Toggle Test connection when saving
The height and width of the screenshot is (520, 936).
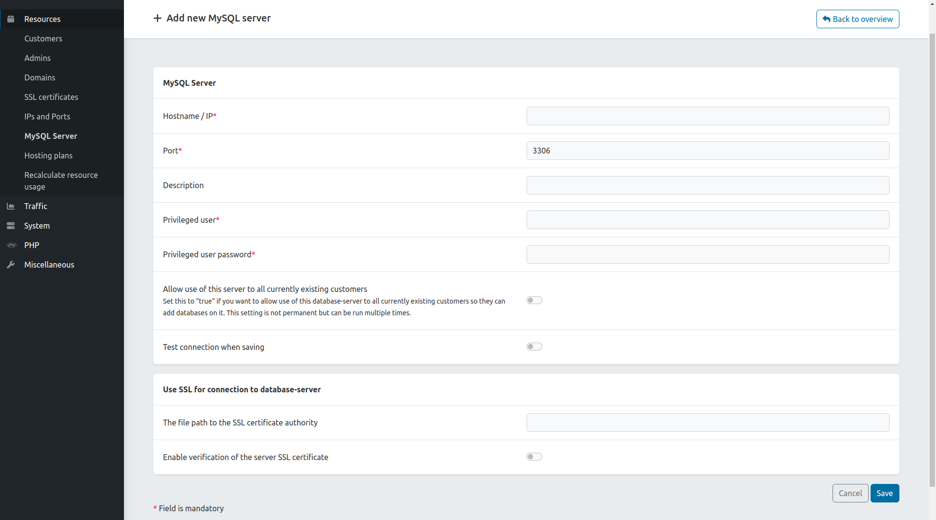coord(534,347)
